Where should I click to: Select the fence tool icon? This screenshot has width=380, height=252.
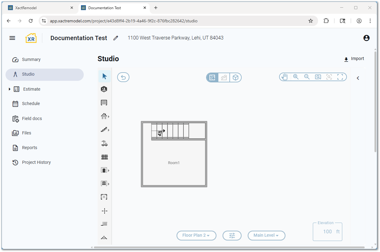click(105, 157)
